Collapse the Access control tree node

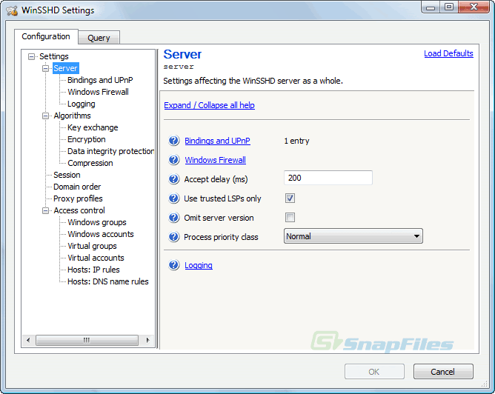pos(45,210)
